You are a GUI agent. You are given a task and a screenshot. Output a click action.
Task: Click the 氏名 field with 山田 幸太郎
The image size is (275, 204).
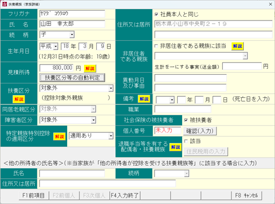pyautogui.click(x=72, y=24)
